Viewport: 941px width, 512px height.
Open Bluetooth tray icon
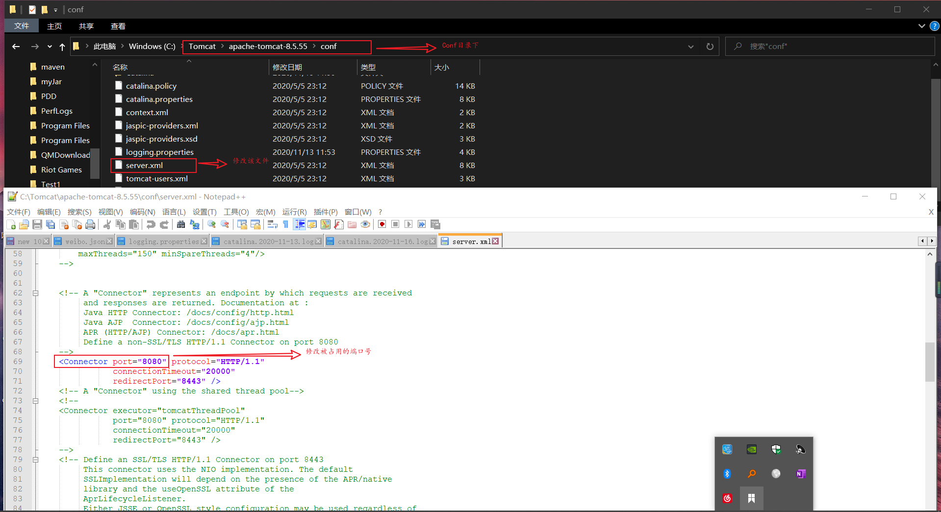(x=727, y=474)
